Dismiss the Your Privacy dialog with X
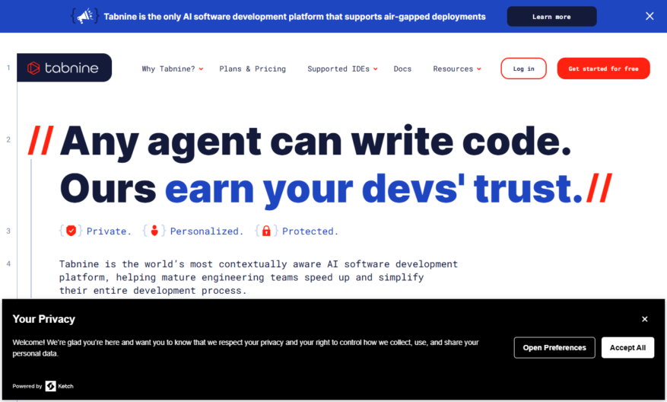This screenshot has width=667, height=402. [645, 319]
